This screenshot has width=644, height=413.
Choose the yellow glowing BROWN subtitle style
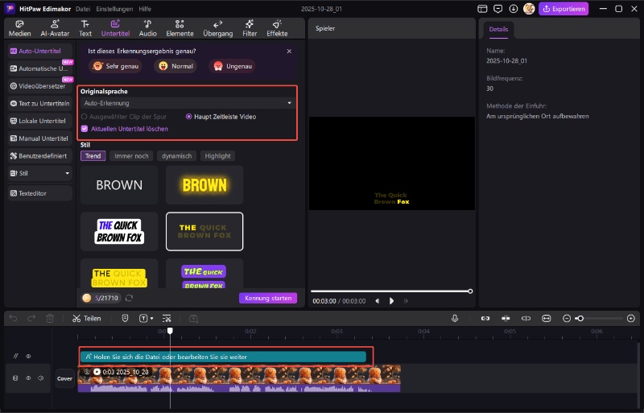click(204, 185)
